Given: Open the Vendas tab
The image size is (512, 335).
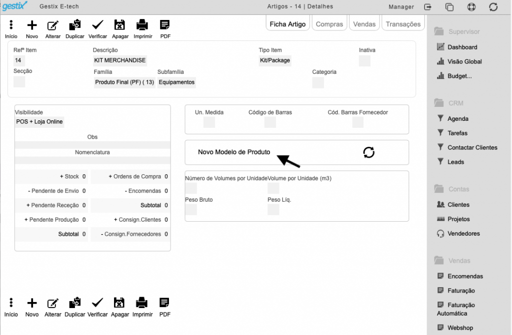Looking at the screenshot, I should click(364, 24).
